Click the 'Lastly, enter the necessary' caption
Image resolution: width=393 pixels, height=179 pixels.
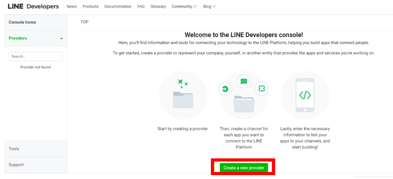[x=305, y=138]
